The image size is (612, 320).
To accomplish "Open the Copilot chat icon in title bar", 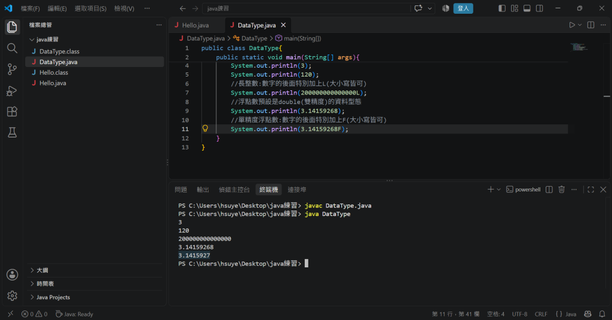I will [418, 8].
